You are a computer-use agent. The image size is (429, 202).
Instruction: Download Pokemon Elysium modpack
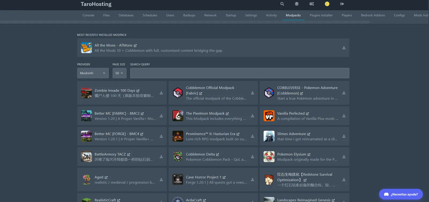click(344, 157)
